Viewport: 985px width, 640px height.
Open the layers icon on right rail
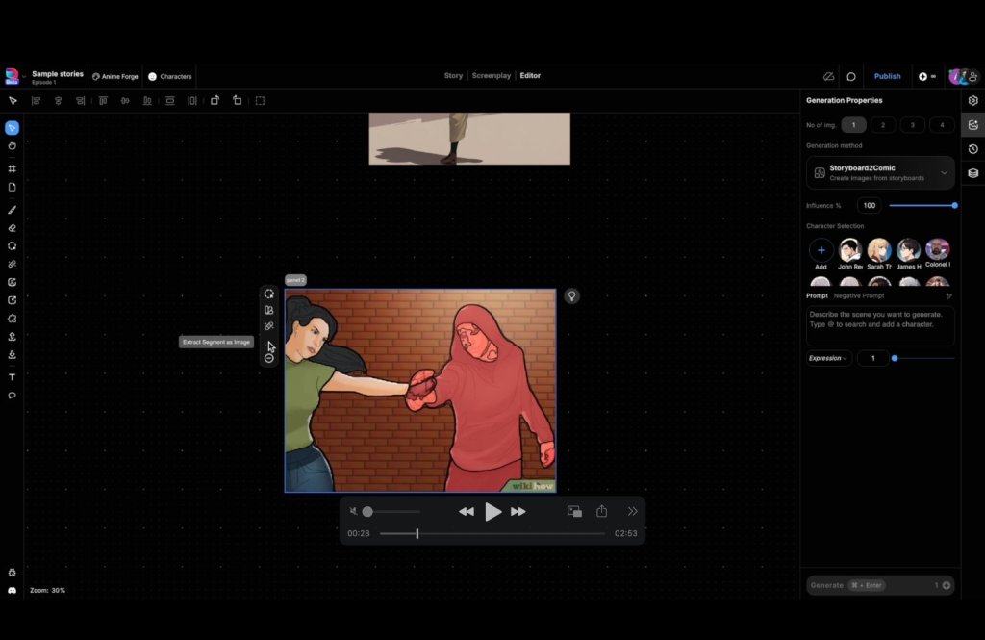[973, 173]
